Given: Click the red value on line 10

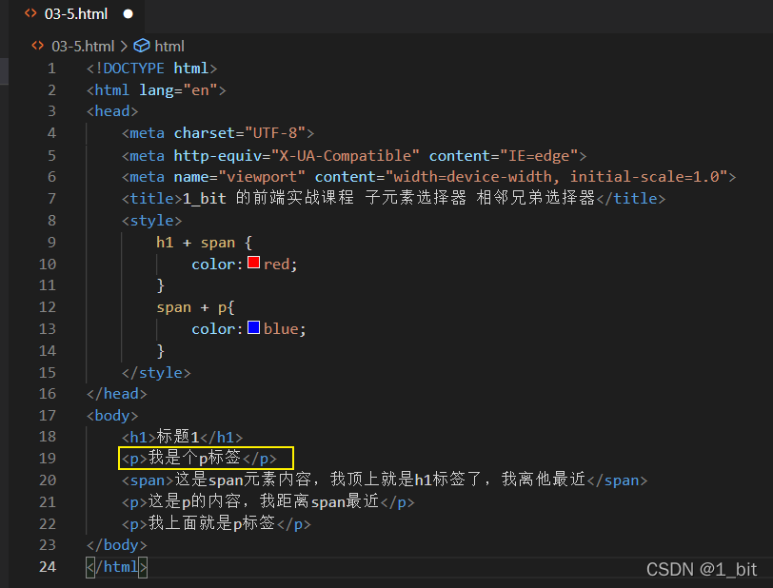Looking at the screenshot, I should 277,265.
